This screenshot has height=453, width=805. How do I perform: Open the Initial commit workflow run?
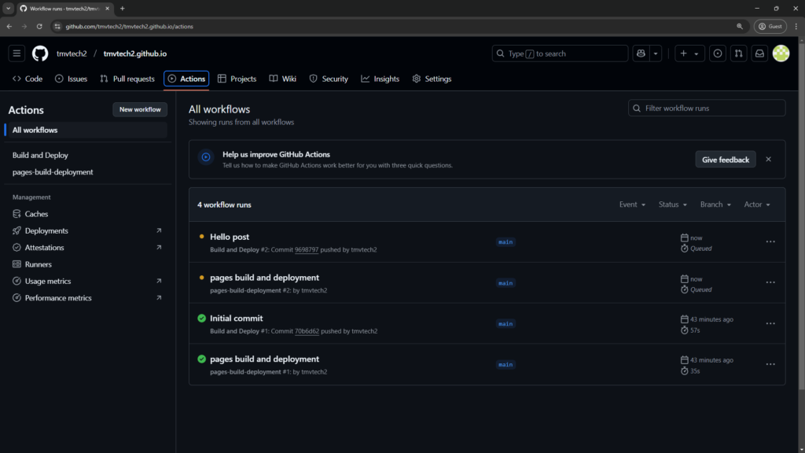236,319
